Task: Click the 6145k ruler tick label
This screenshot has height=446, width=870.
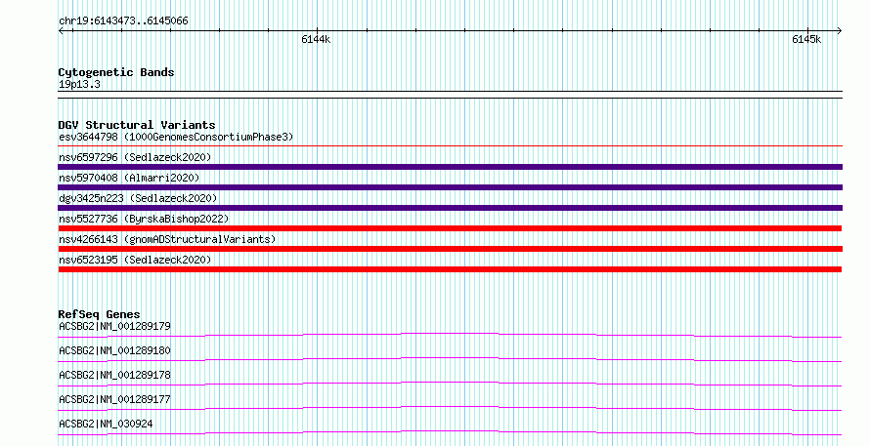Action: click(806, 39)
